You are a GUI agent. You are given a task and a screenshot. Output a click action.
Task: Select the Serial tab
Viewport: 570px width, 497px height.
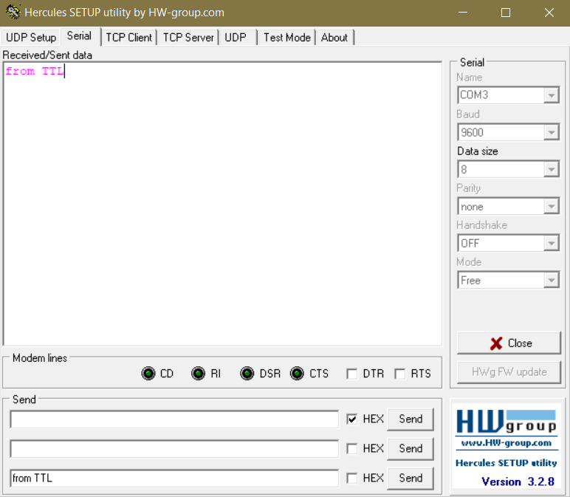[79, 36]
